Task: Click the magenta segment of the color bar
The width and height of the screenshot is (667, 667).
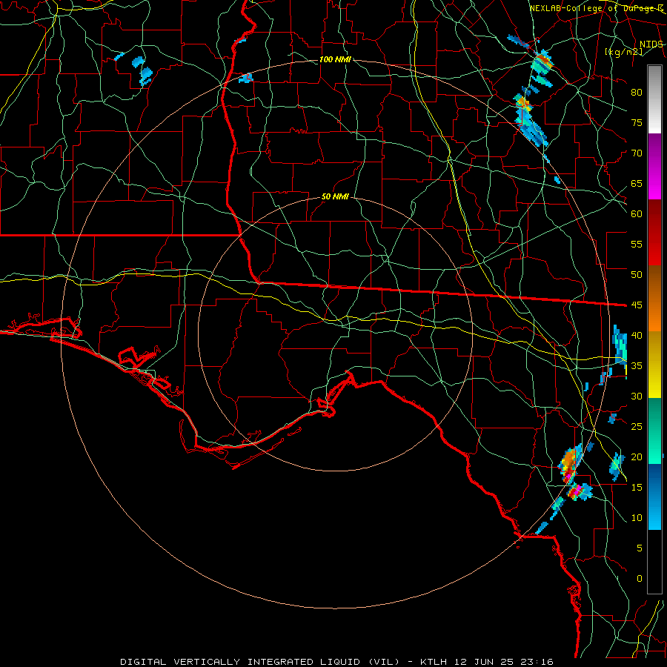Action: coord(654,167)
